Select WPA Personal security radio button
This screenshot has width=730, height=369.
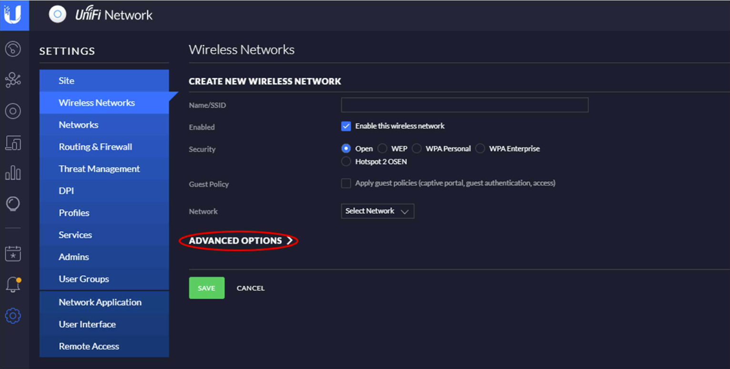coord(416,149)
